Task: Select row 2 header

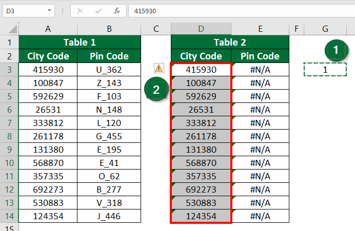Action: [9, 56]
